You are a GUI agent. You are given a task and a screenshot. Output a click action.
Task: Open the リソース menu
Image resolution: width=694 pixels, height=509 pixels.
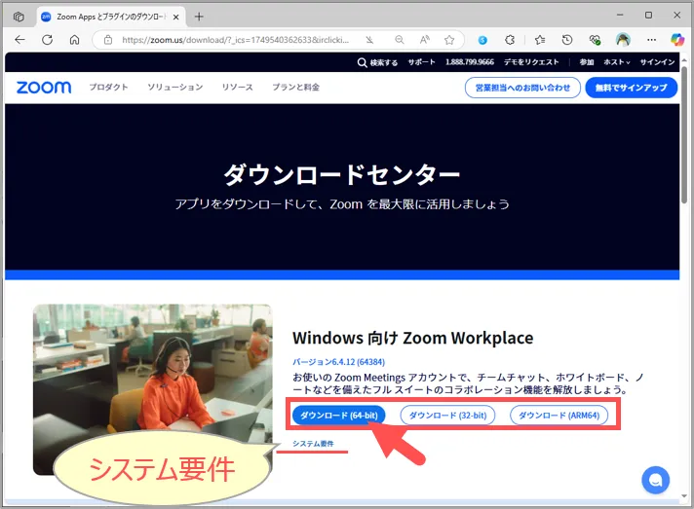[237, 87]
